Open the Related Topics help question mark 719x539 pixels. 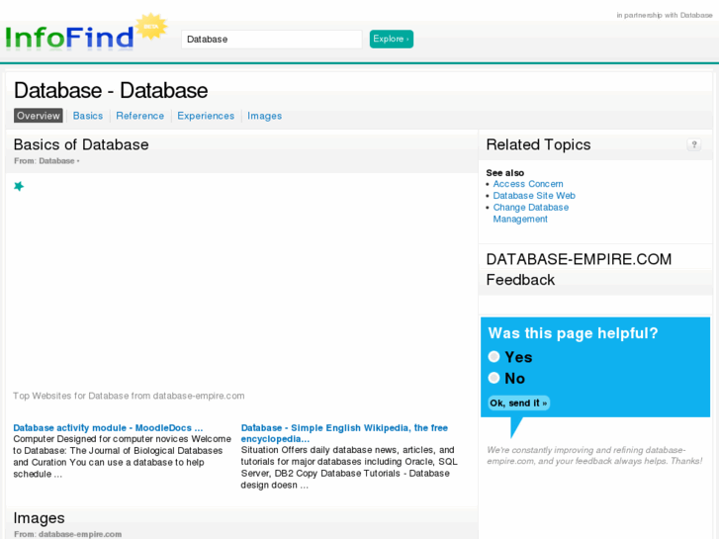tap(693, 145)
